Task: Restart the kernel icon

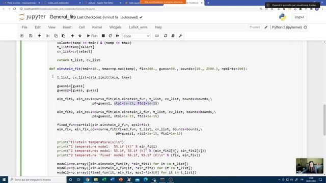Action: pyautogui.click(x=110, y=36)
